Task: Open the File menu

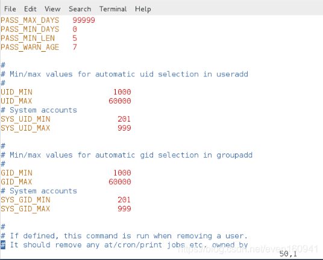Action: point(10,9)
